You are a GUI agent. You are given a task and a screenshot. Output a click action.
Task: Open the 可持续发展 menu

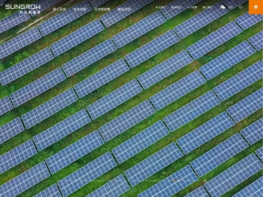point(102,9)
